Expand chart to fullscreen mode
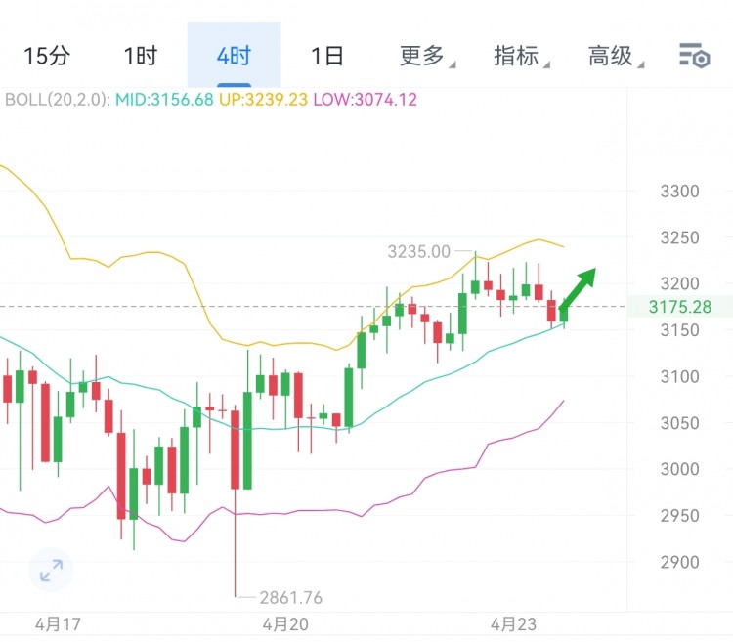 tap(51, 571)
